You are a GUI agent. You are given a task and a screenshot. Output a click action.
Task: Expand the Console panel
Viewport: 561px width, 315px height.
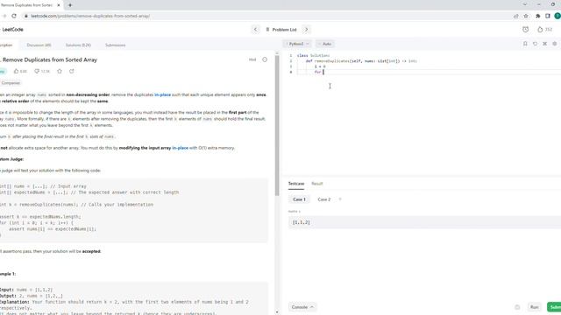click(302, 307)
